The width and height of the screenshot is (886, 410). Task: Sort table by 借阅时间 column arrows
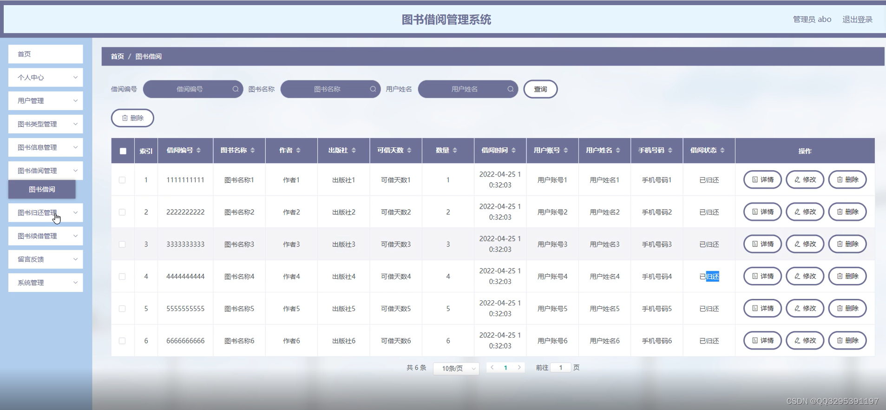click(513, 150)
